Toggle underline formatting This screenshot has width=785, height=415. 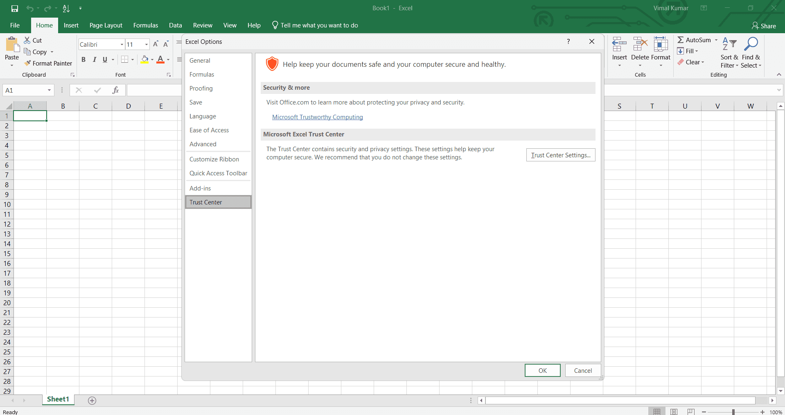point(104,59)
